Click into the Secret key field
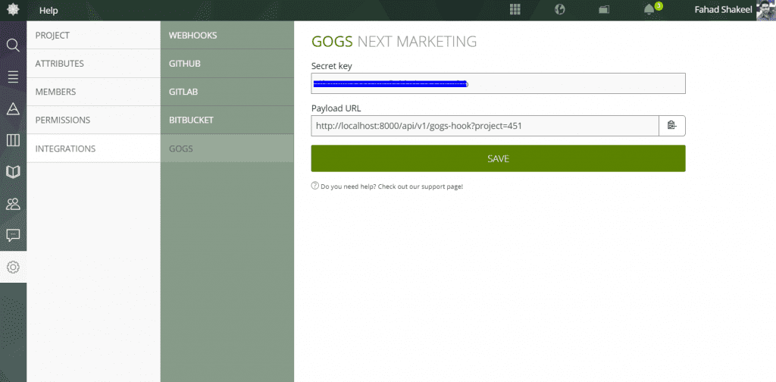 [499, 83]
